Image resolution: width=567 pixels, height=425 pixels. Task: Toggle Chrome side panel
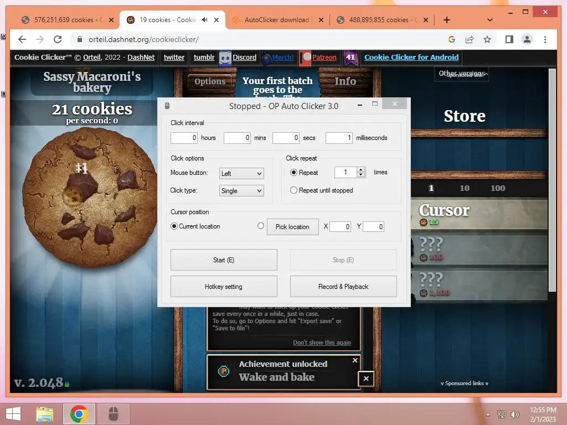coord(509,39)
